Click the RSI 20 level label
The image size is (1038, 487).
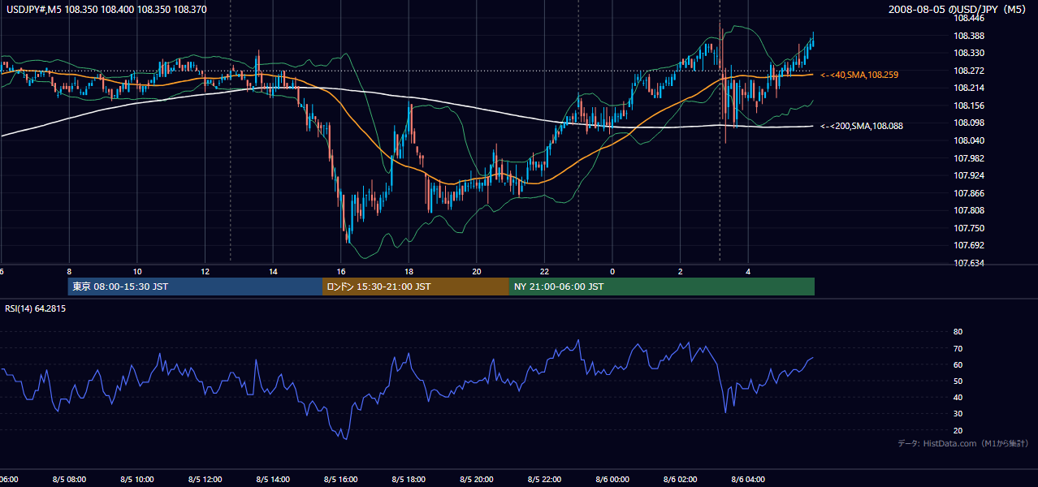tap(958, 430)
